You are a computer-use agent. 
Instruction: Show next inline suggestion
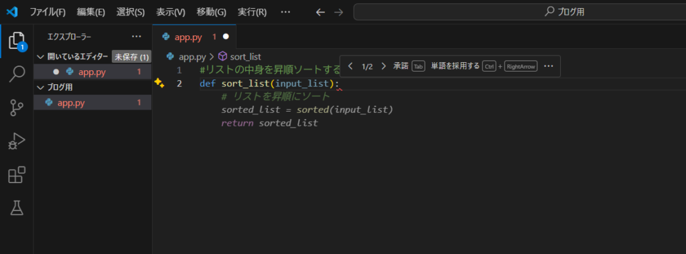384,66
